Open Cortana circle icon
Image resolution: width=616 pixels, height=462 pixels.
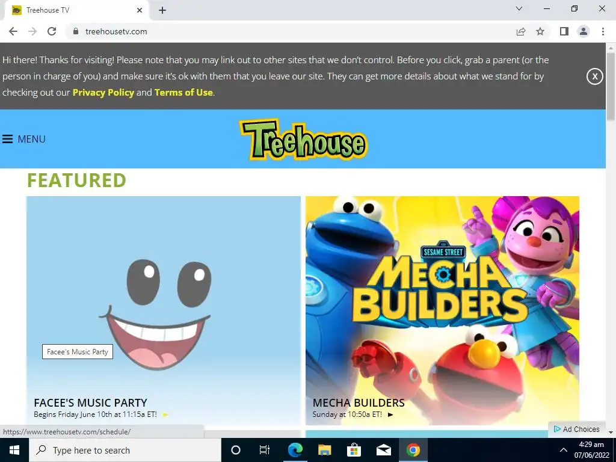coord(235,450)
